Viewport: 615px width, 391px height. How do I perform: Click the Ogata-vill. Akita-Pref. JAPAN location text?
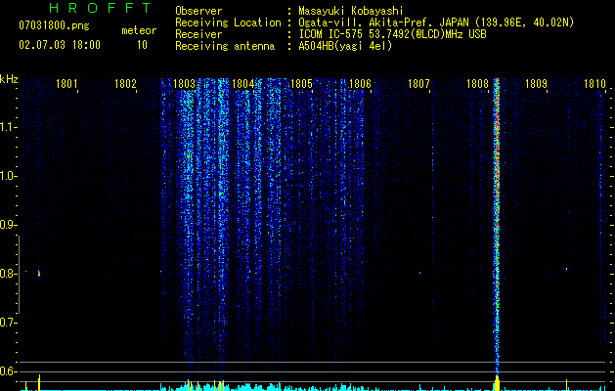click(436, 22)
